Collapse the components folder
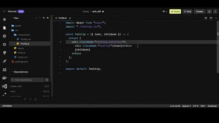The width and height of the screenshot is (219, 123). tap(24, 35)
